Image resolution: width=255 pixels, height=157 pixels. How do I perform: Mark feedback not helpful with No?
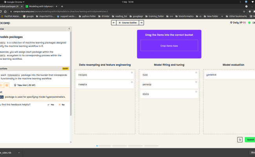point(62,105)
